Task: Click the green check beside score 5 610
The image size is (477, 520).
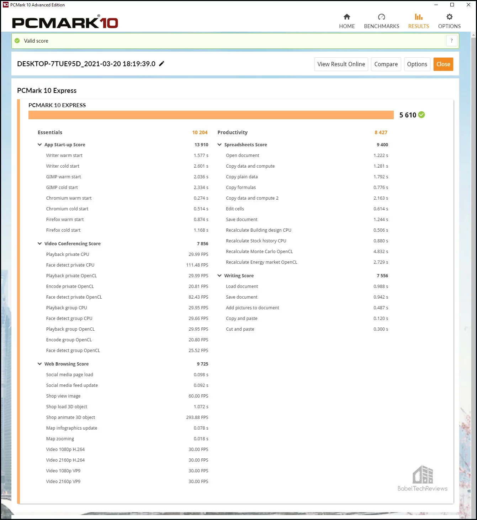Action: point(422,115)
